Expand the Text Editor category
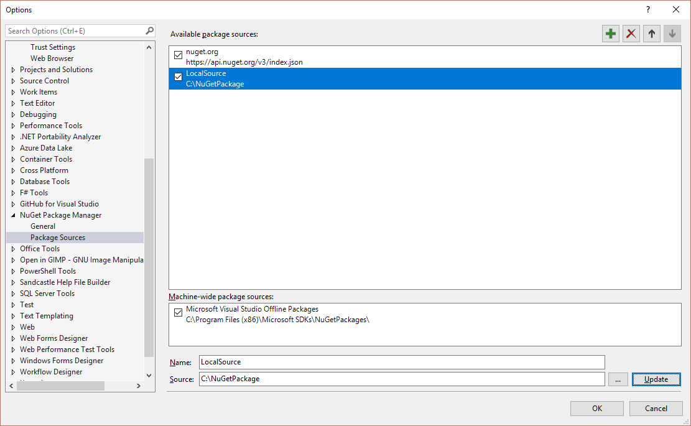 click(12, 103)
